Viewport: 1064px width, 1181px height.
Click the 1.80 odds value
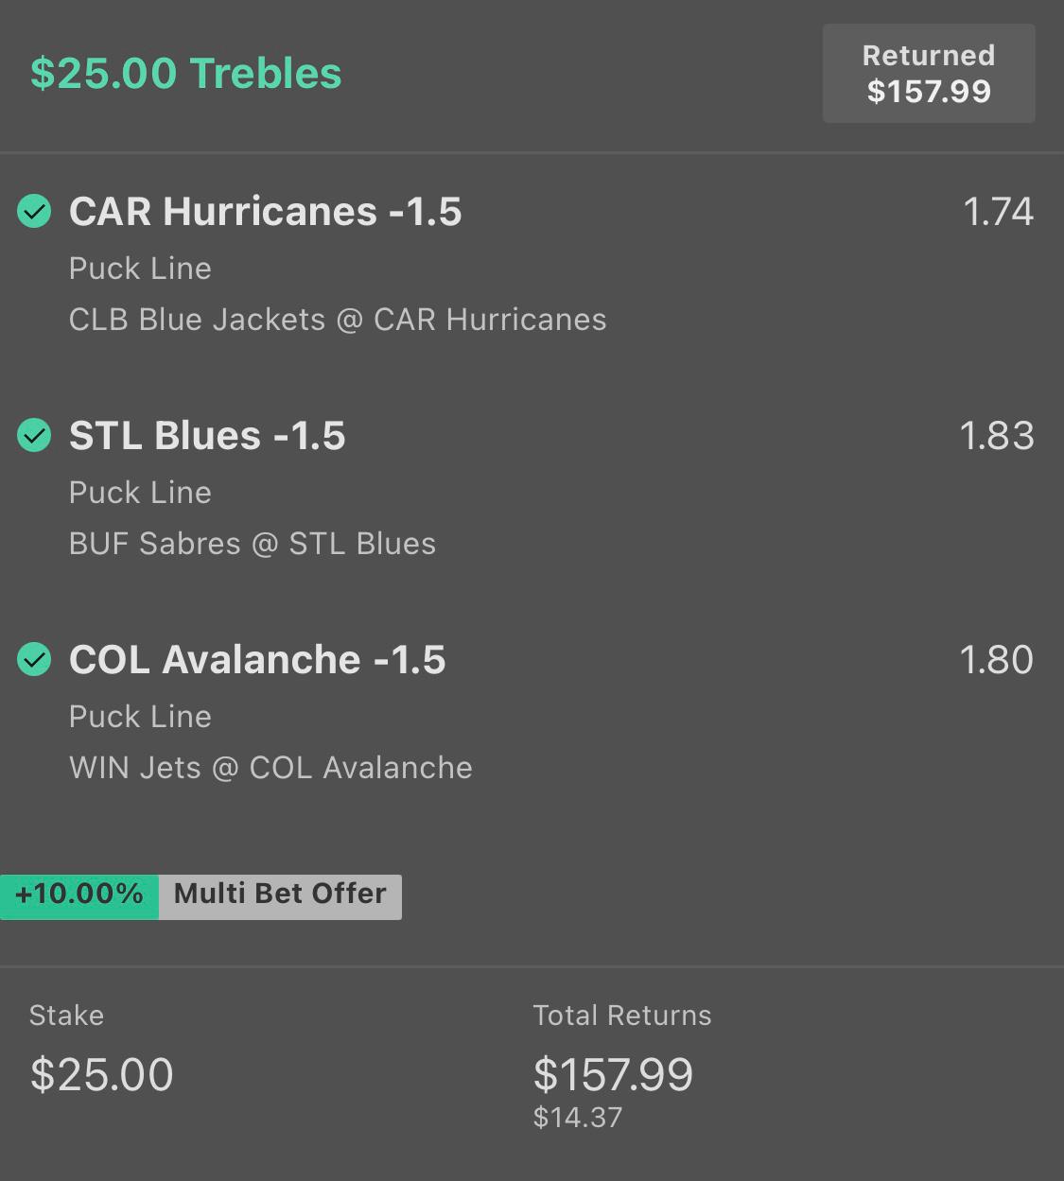tap(997, 660)
